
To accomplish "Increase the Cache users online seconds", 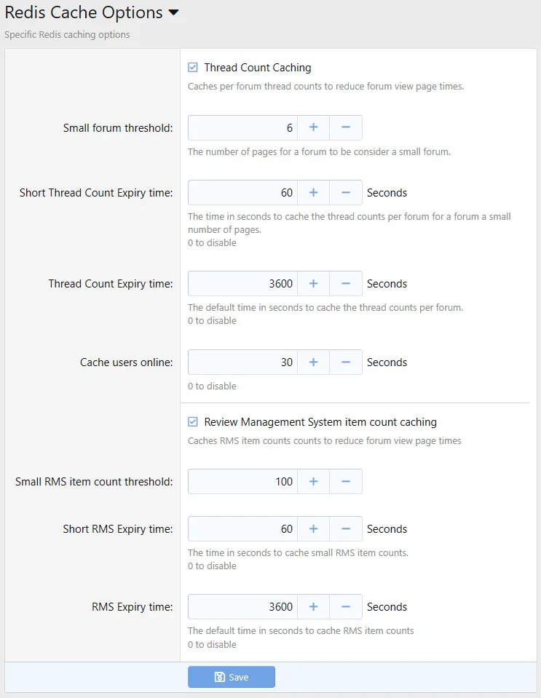I will tap(313, 362).
